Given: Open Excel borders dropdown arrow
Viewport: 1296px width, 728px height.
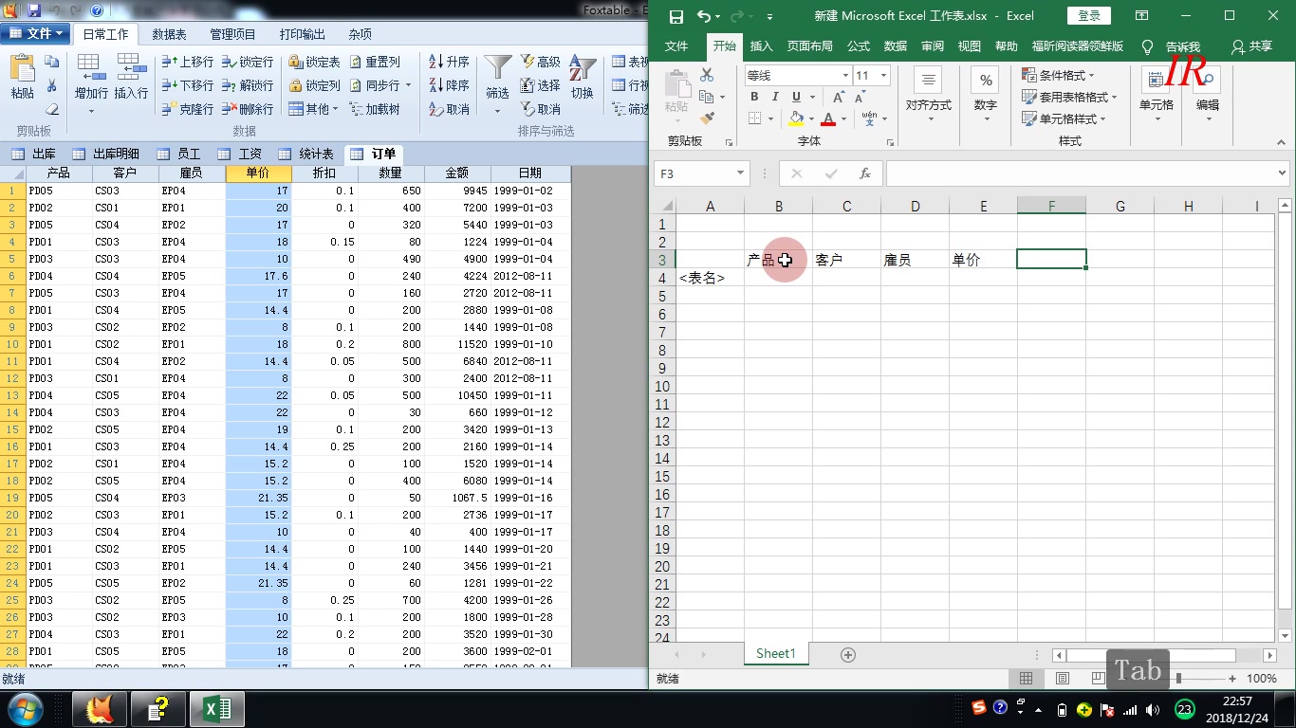Looking at the screenshot, I should pos(770,119).
